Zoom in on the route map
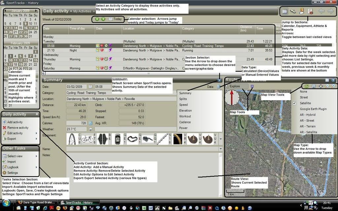 click(x=333, y=86)
